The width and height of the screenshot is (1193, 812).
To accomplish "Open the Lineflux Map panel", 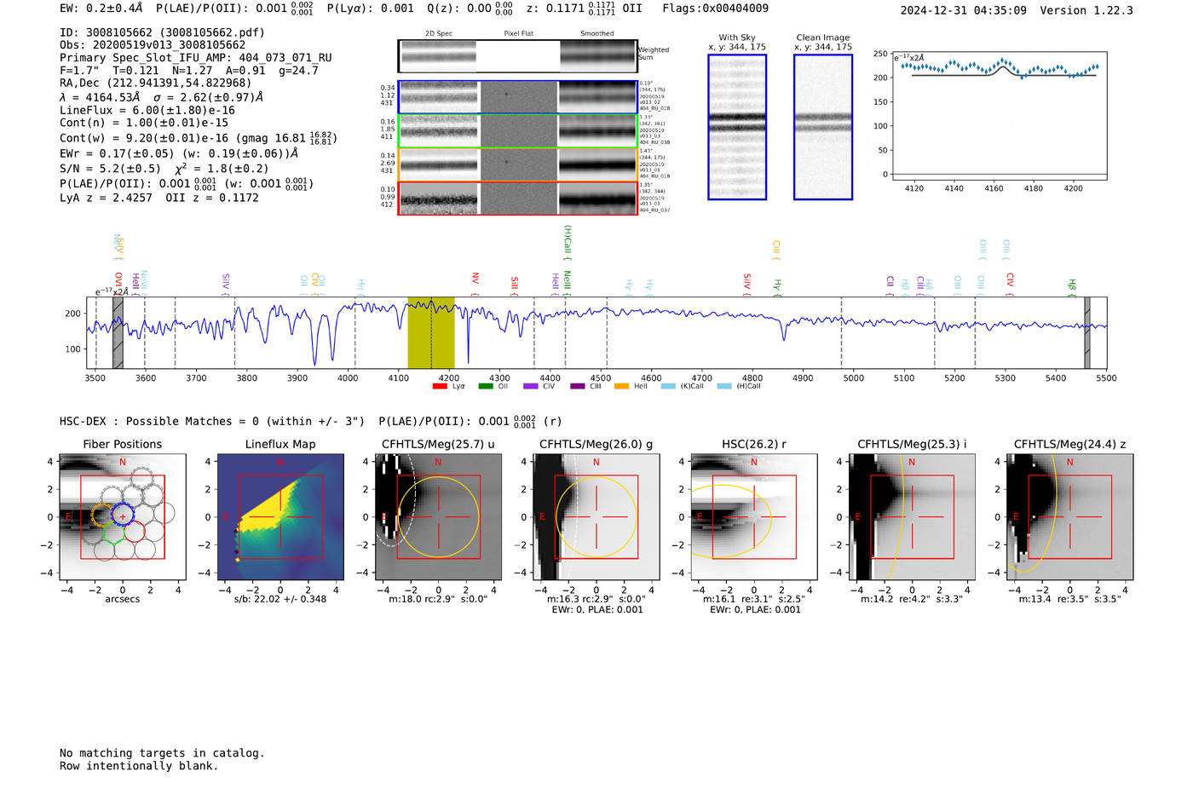I will click(x=280, y=517).
